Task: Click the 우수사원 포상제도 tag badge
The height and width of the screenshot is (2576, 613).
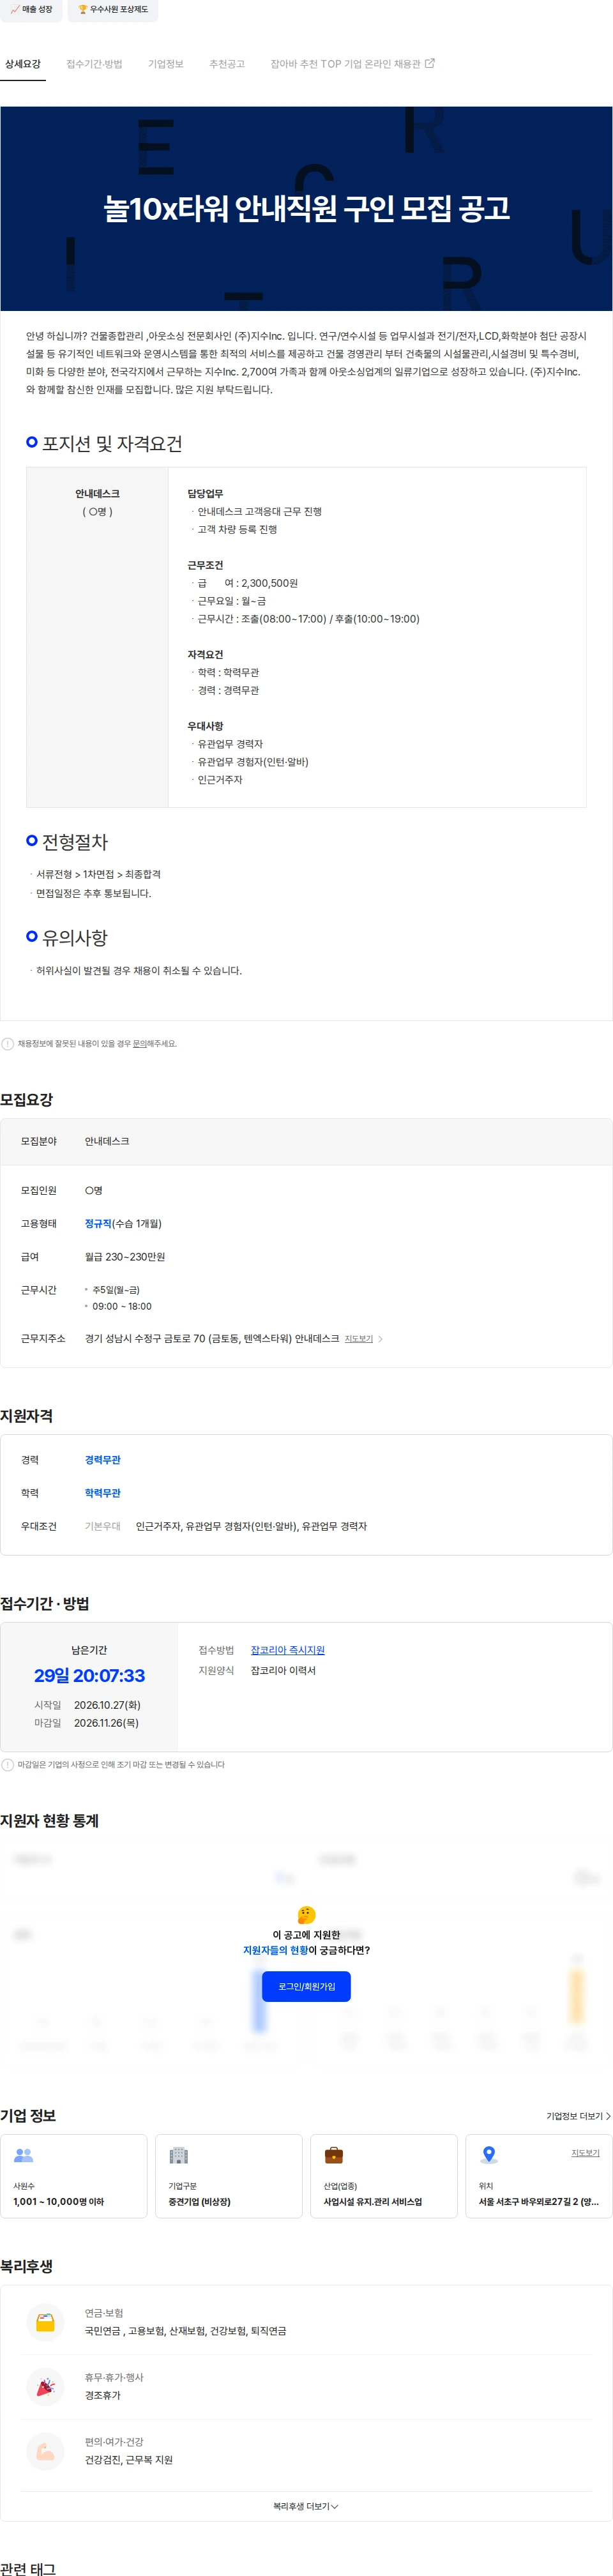Action: 113,10
